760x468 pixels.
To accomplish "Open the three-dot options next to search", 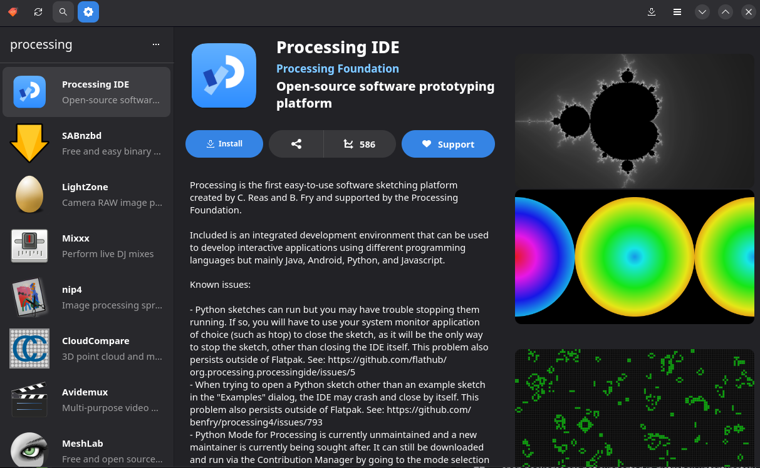I will point(156,44).
